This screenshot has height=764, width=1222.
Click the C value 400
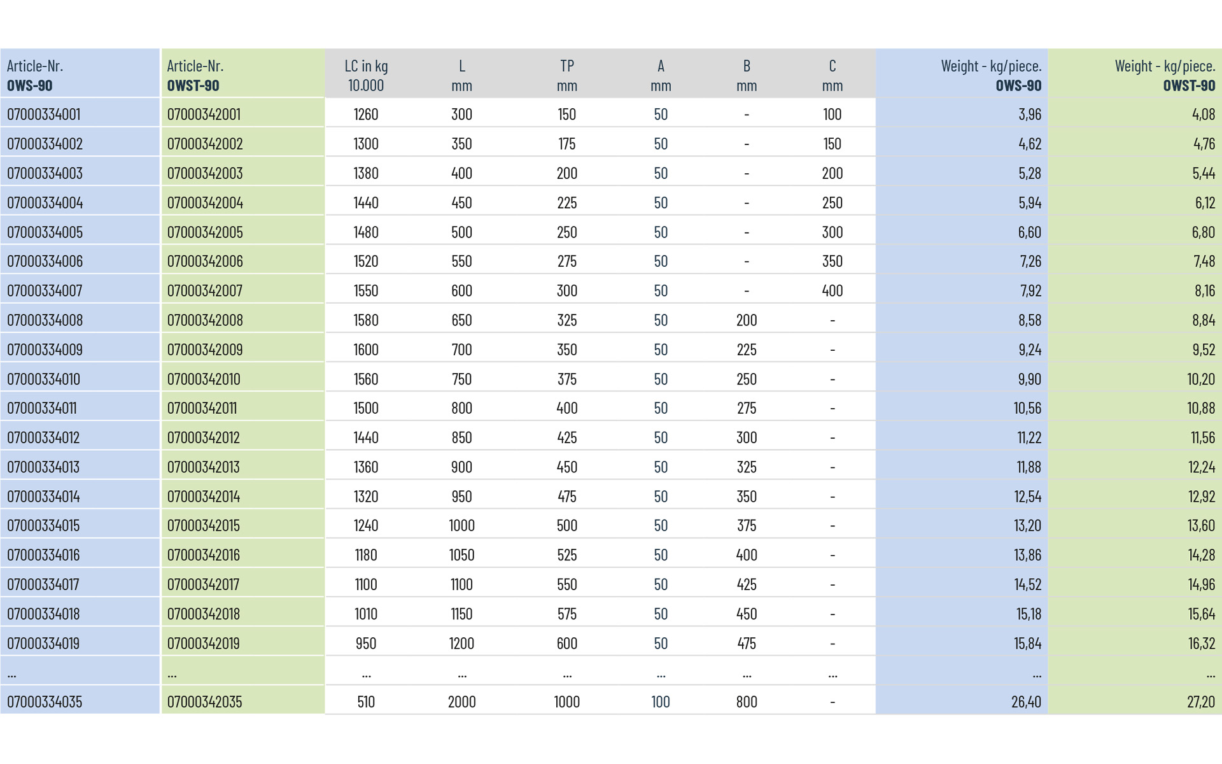[832, 291]
